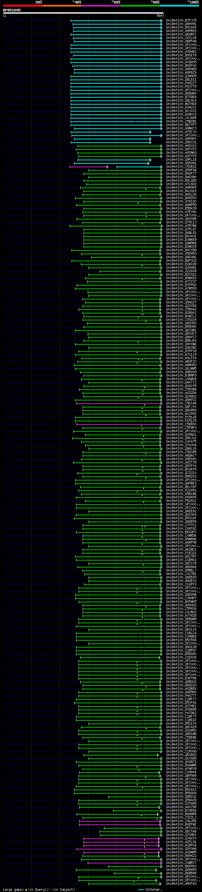
Task: Open hit UniRef100_P09895
Action: 181,709
